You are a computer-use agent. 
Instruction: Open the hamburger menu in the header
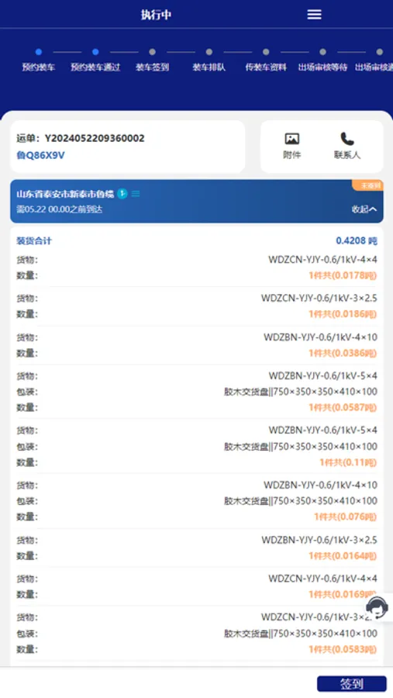coord(314,14)
